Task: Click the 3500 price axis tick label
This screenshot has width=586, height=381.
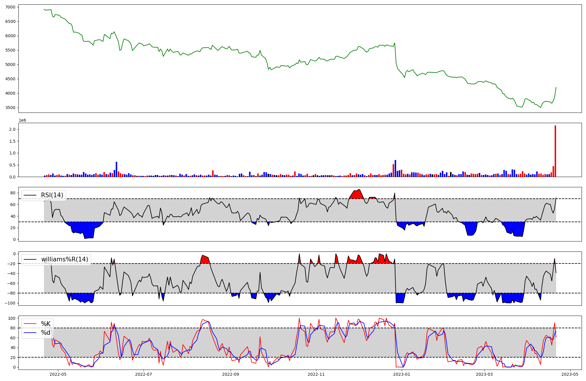Action: coord(11,108)
